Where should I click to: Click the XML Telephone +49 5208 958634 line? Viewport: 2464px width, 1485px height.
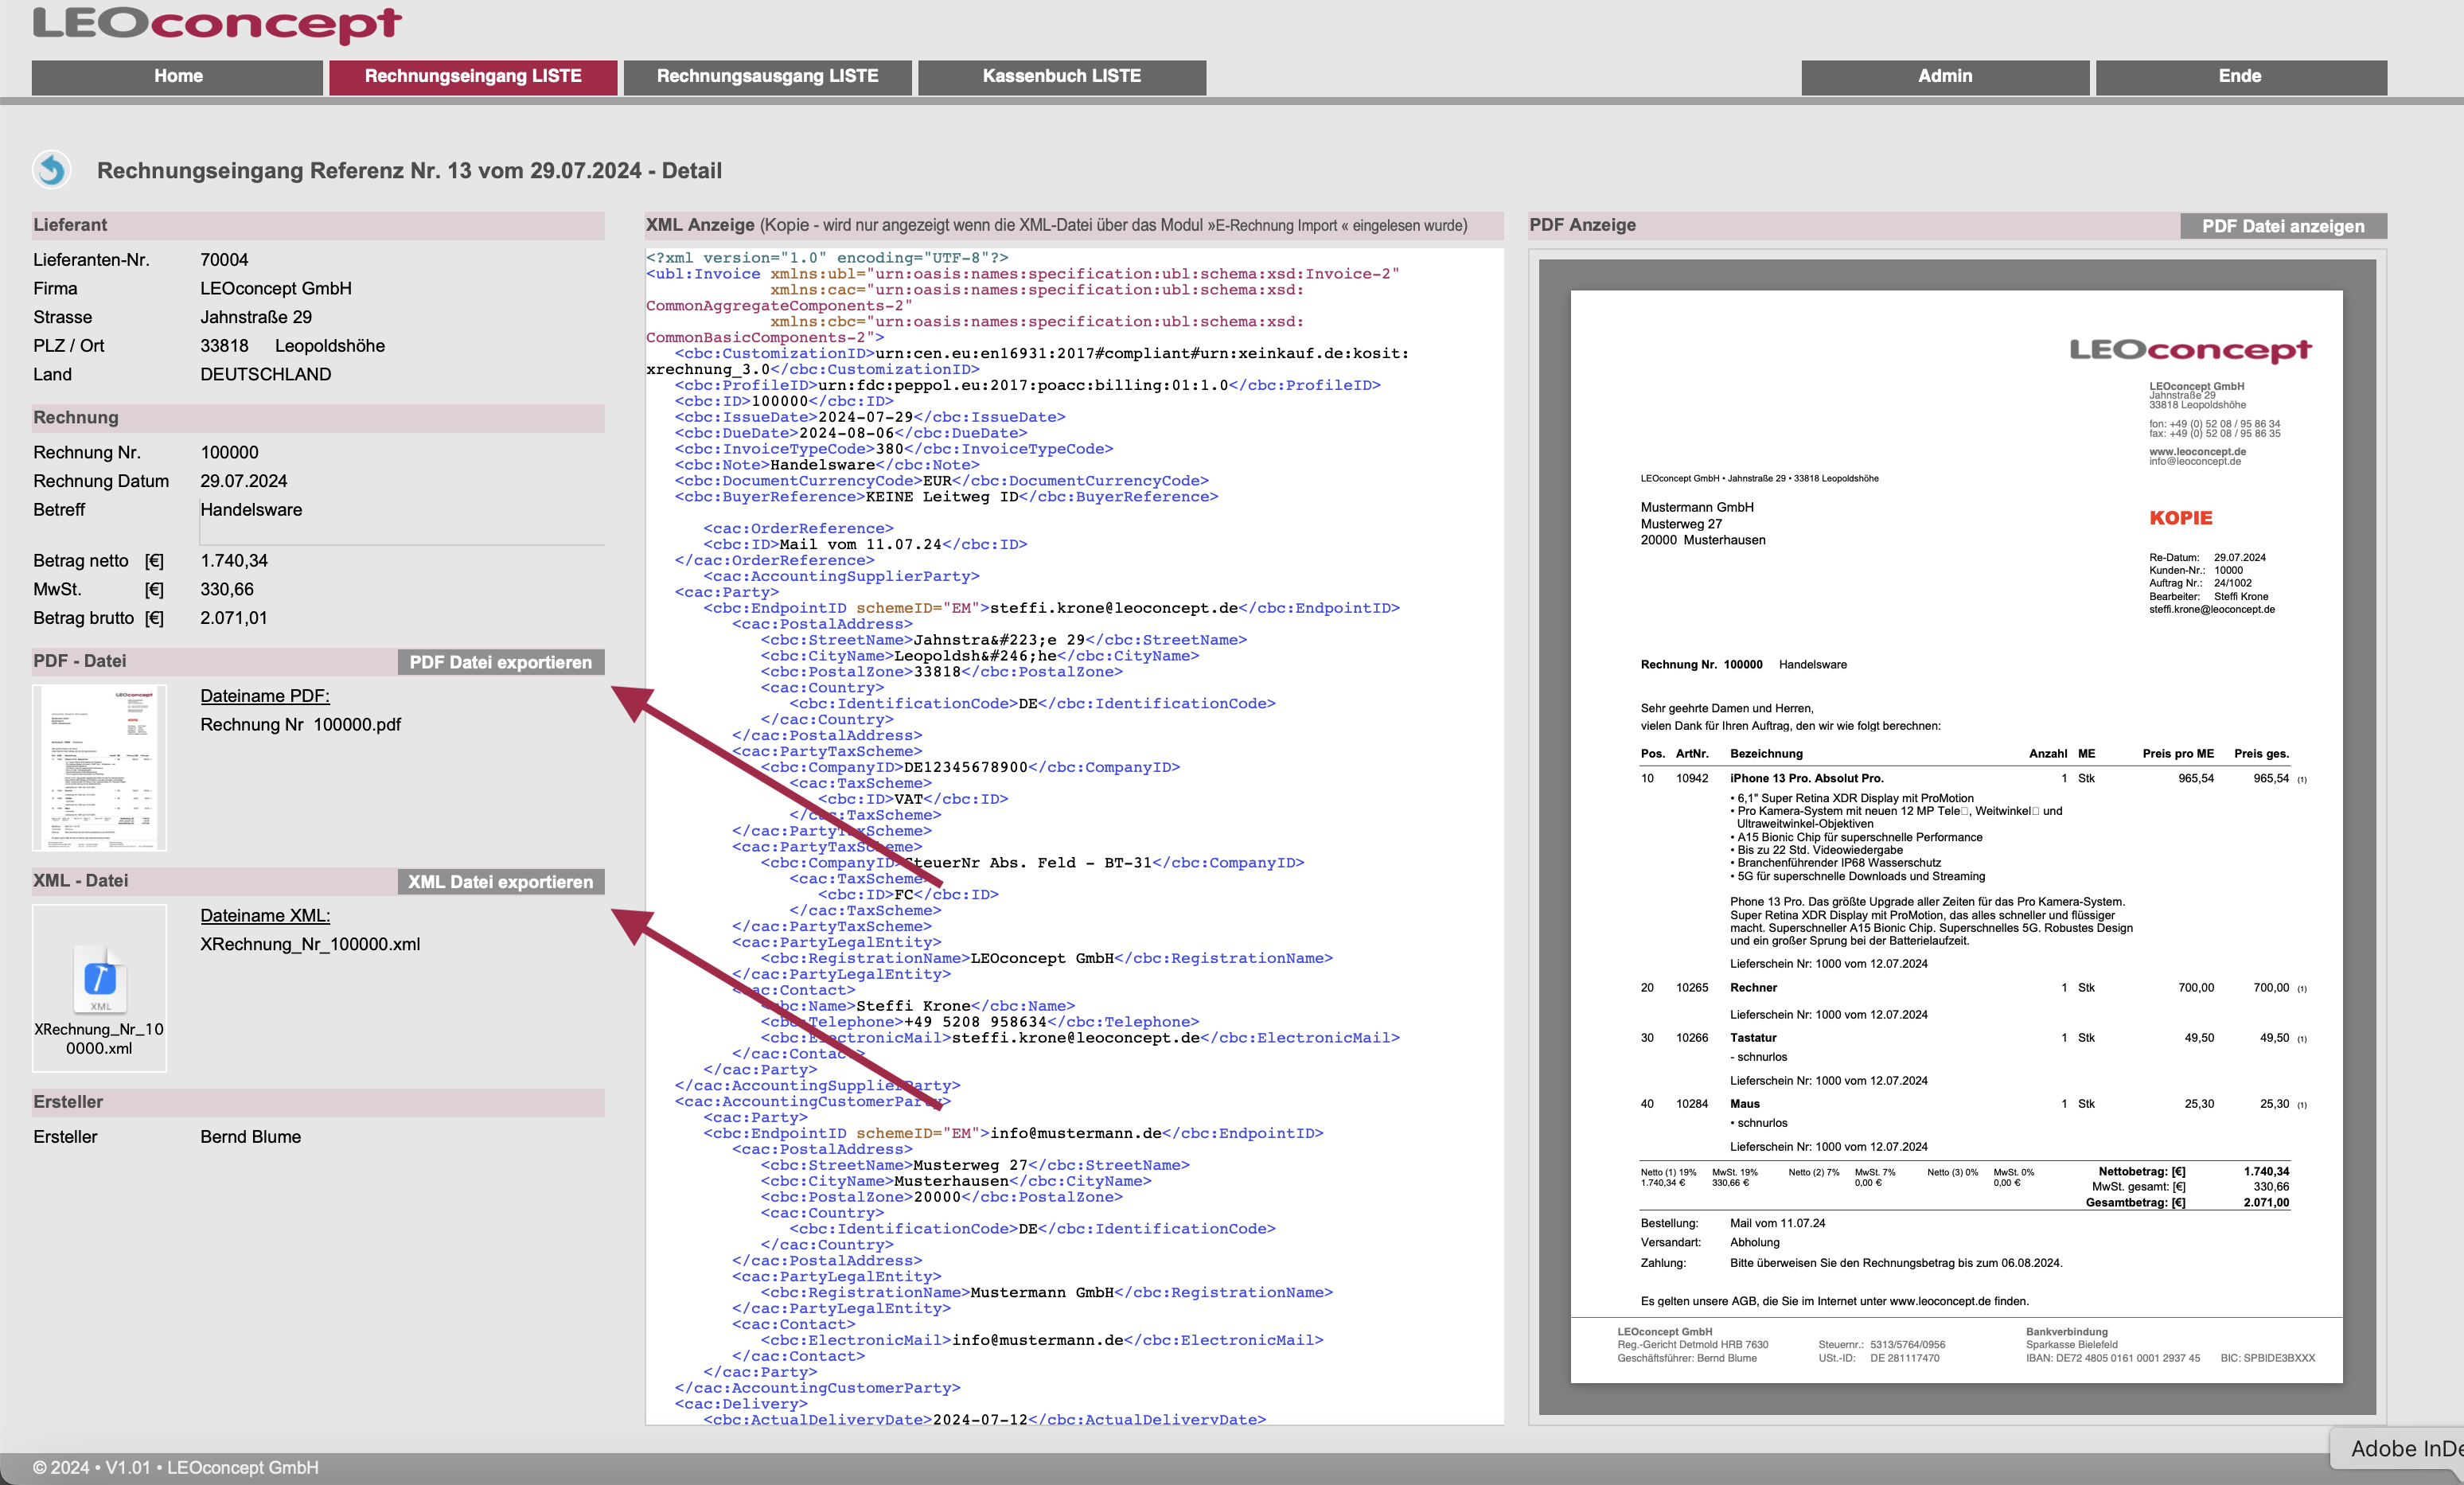(x=979, y=1022)
